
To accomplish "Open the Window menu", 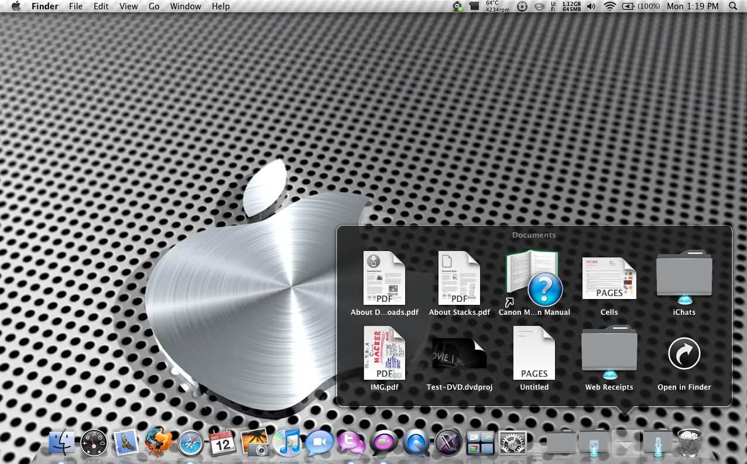I will (x=186, y=6).
